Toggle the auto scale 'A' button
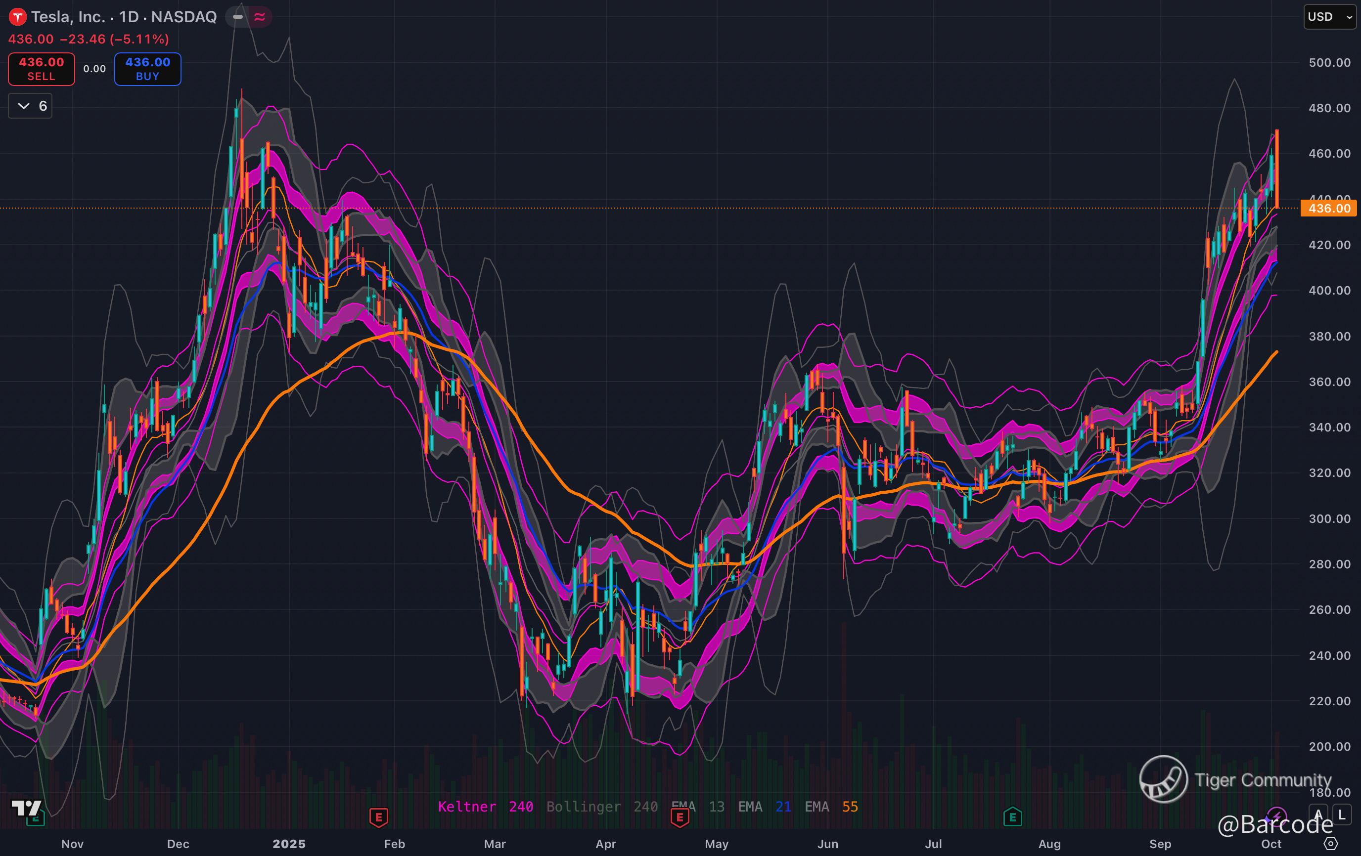This screenshot has width=1361, height=856. pyautogui.click(x=1318, y=815)
